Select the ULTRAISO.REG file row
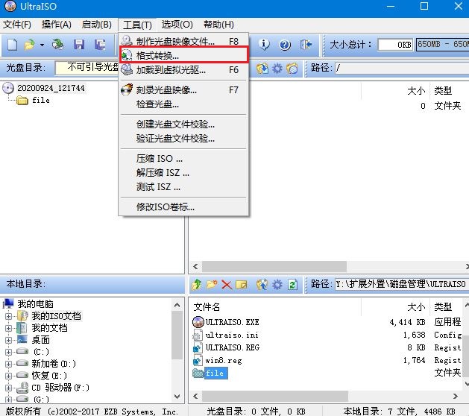469x416 pixels. (327, 347)
